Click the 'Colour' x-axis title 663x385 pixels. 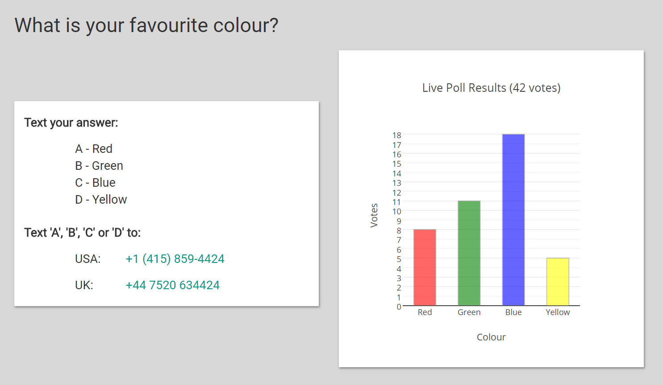tap(491, 337)
